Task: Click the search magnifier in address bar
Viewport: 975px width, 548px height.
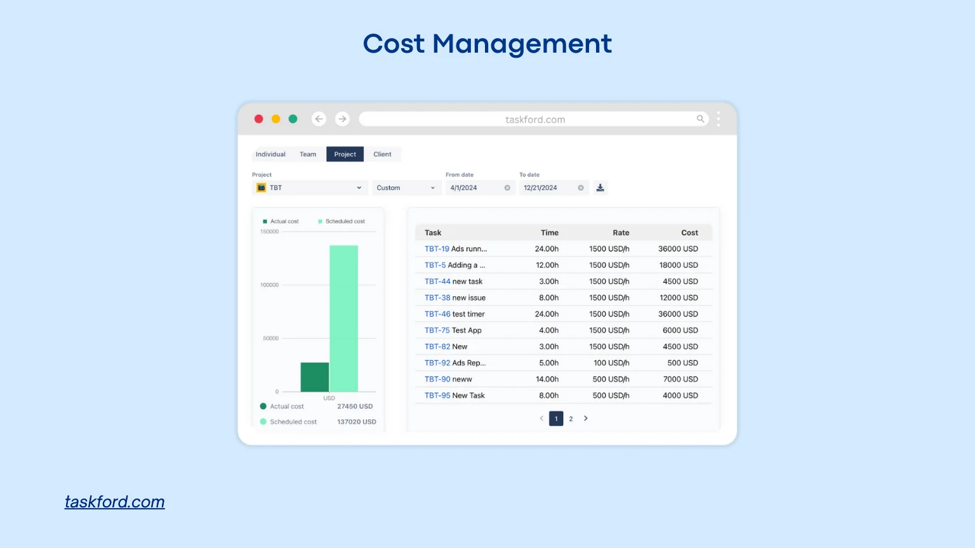Action: click(700, 119)
